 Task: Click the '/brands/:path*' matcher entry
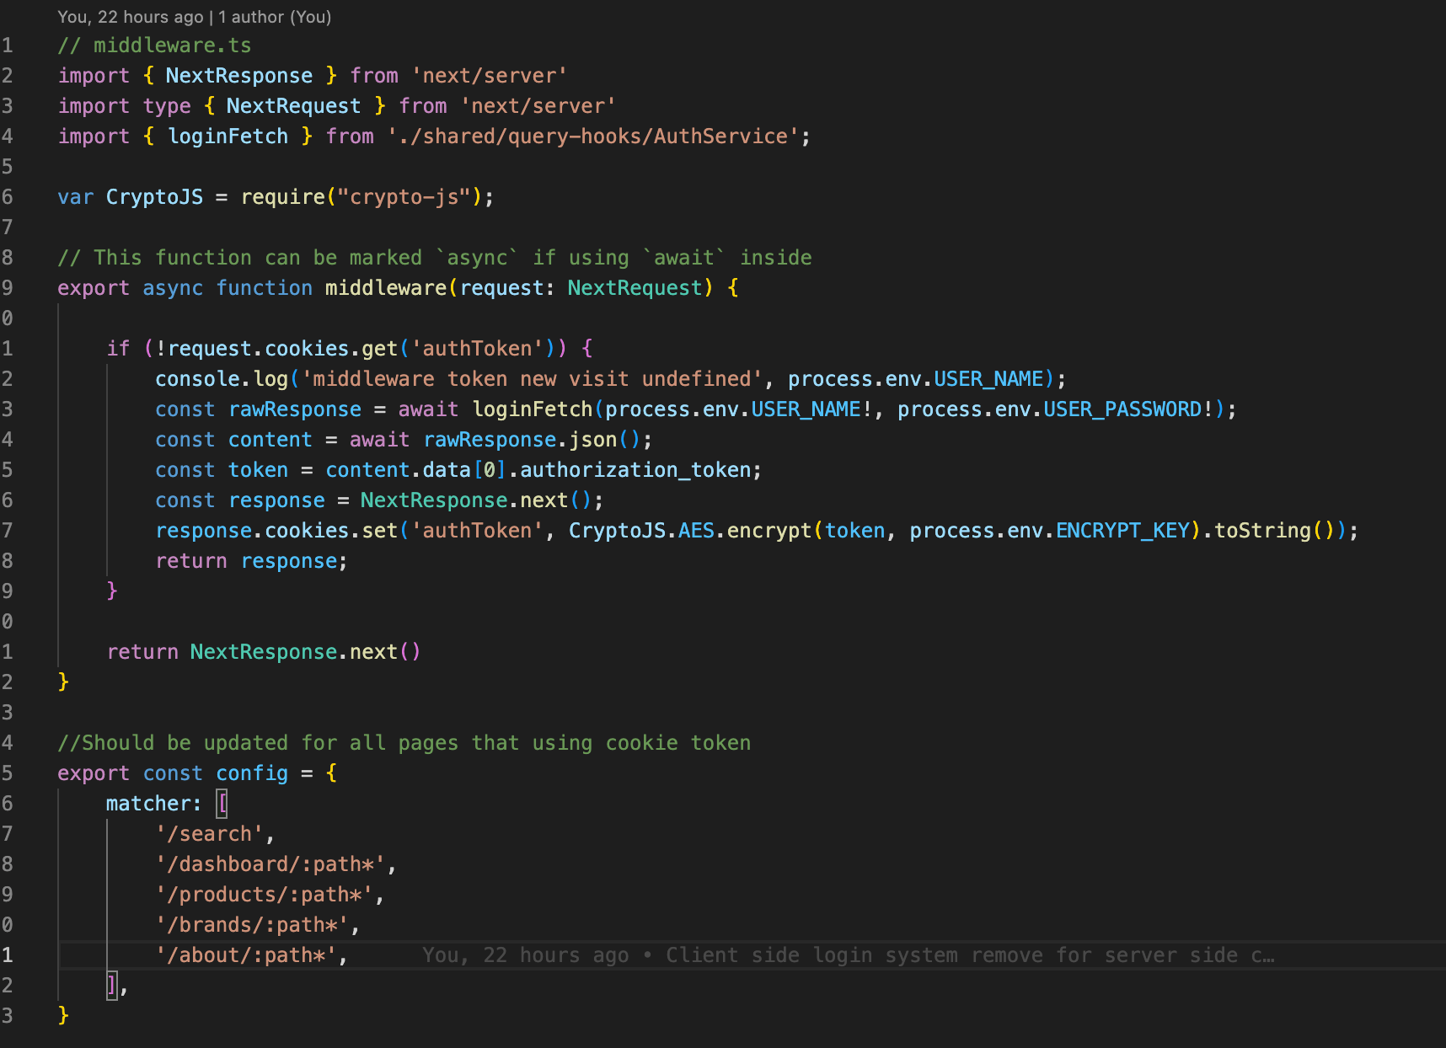pos(252,925)
